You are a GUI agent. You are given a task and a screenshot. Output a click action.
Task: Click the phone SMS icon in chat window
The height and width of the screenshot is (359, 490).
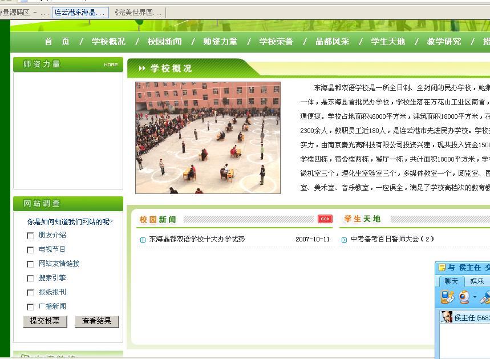447,297
